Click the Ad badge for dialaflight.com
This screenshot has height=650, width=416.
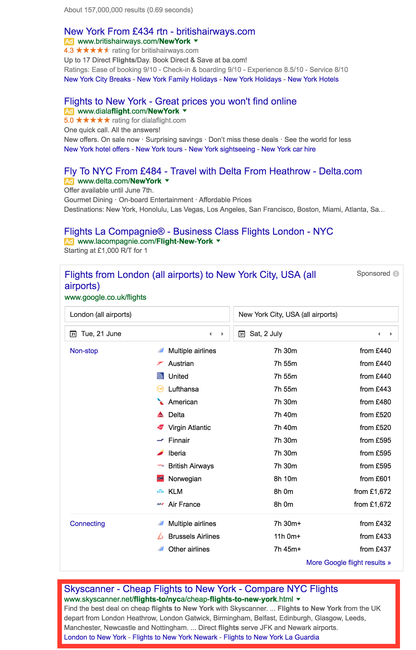(x=69, y=111)
